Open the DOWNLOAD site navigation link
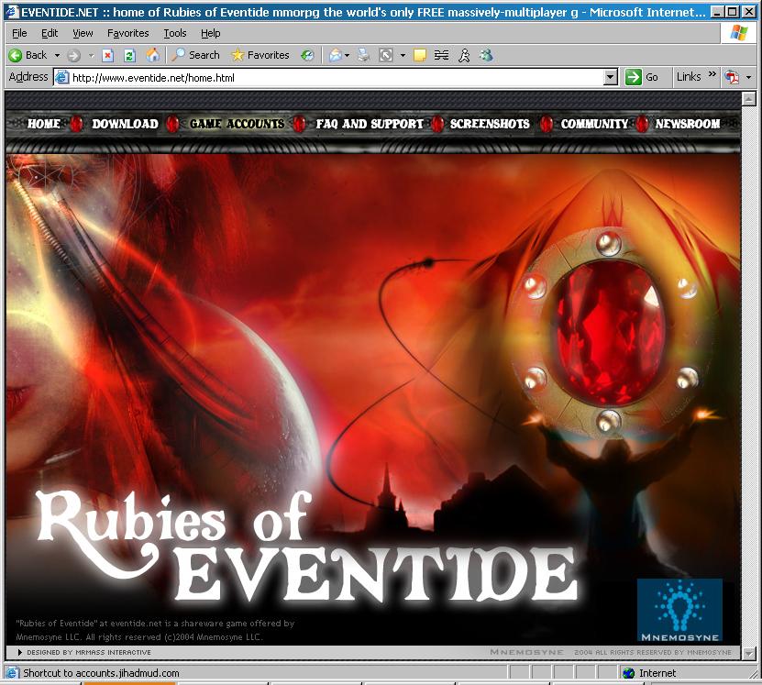The height and width of the screenshot is (685, 762). point(125,124)
